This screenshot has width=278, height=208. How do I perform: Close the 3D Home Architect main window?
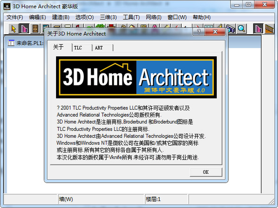[265, 5]
